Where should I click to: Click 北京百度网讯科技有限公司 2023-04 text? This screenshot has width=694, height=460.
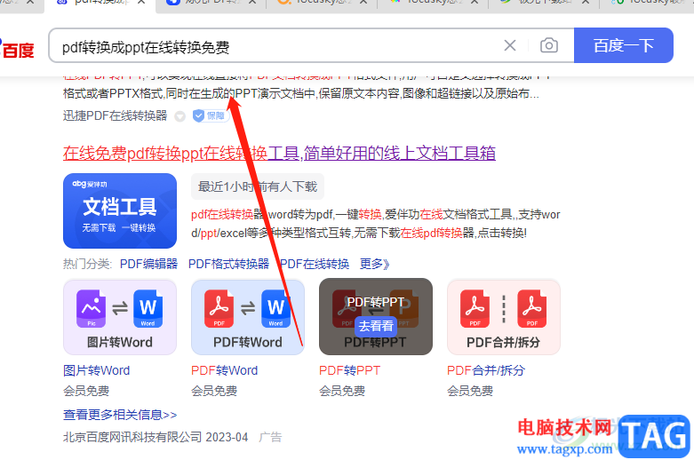tap(156, 437)
